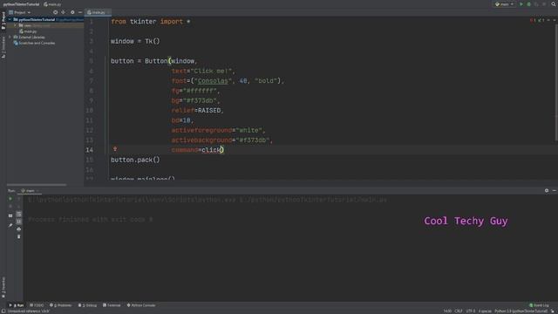
Task: Clear Run console with the trash icon
Action: 19,236
